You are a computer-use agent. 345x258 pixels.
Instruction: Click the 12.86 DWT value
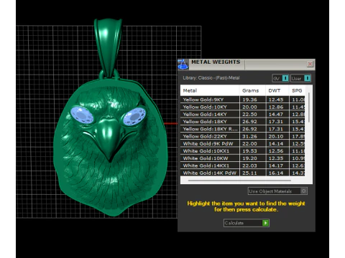click(276, 107)
